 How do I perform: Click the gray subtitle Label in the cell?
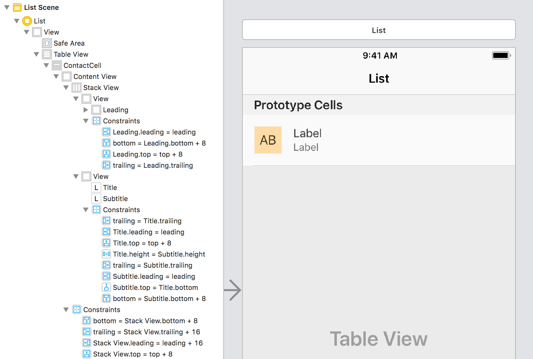pos(306,147)
